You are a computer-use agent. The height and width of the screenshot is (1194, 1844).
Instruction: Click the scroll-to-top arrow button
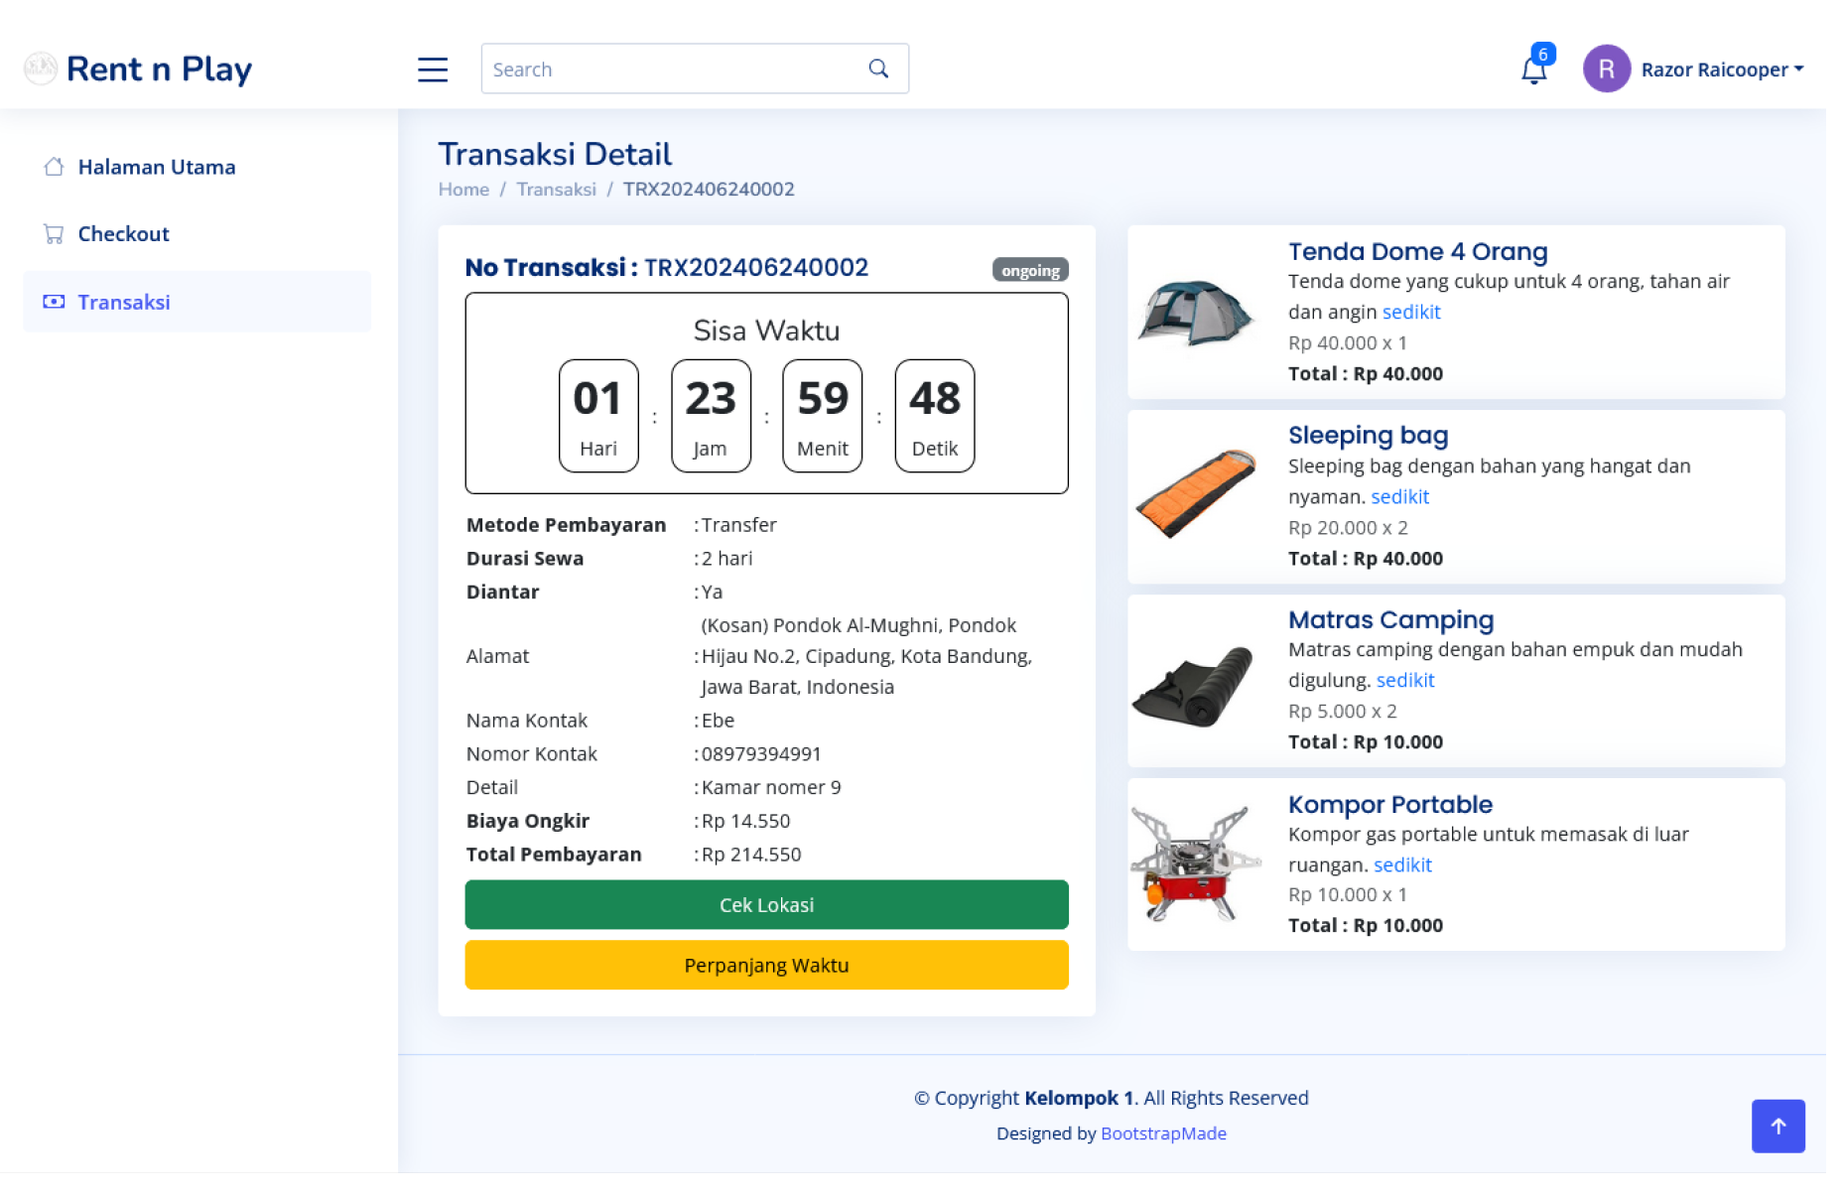pos(1778,1126)
